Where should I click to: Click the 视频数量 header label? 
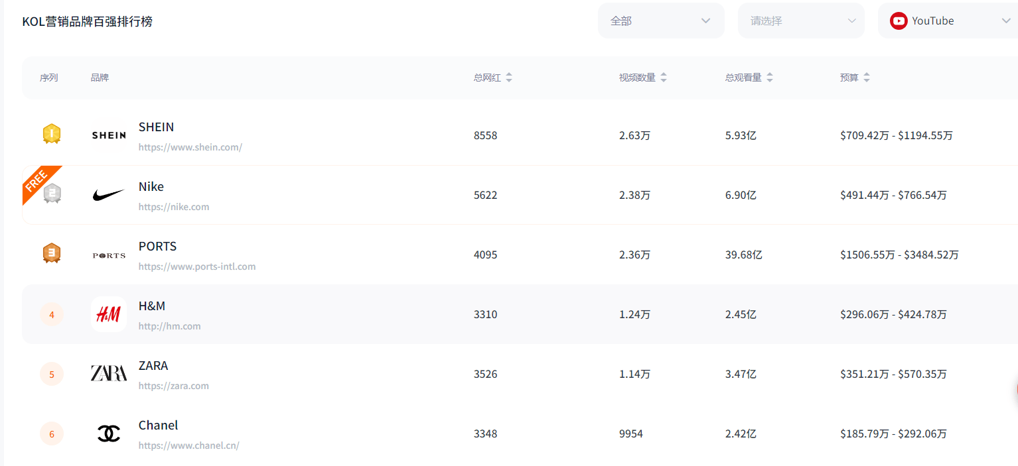click(637, 78)
